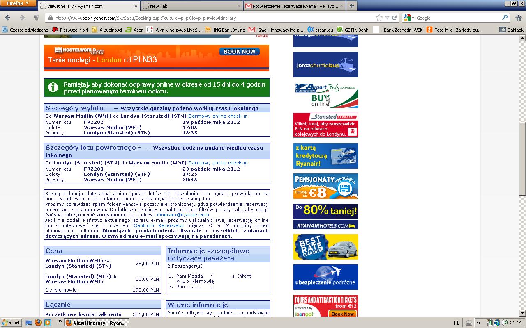Switch to the New Tab tab
Image resolution: width=526 pixels, height=328 pixels.
tap(192, 6)
